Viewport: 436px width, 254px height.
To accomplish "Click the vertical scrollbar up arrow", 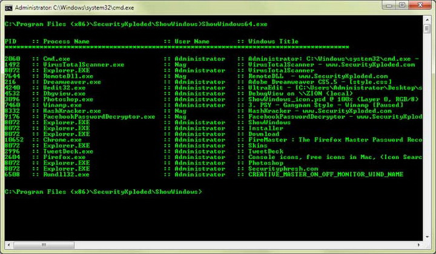I will (x=427, y=21).
